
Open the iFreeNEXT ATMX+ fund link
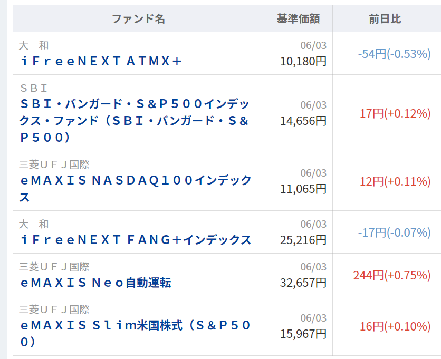point(101,61)
